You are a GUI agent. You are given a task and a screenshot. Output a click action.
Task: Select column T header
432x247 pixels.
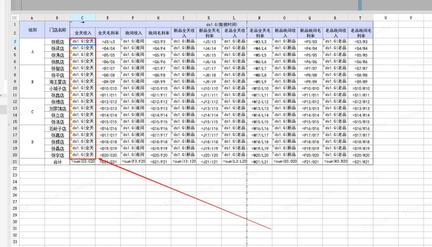(360, 18)
